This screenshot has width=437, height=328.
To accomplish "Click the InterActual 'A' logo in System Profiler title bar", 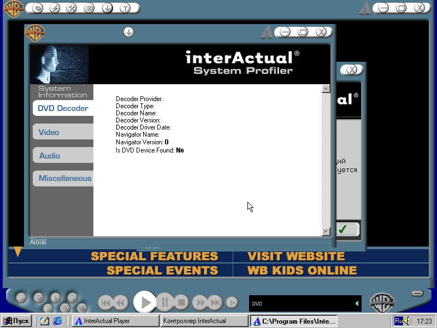I will click(x=267, y=32).
